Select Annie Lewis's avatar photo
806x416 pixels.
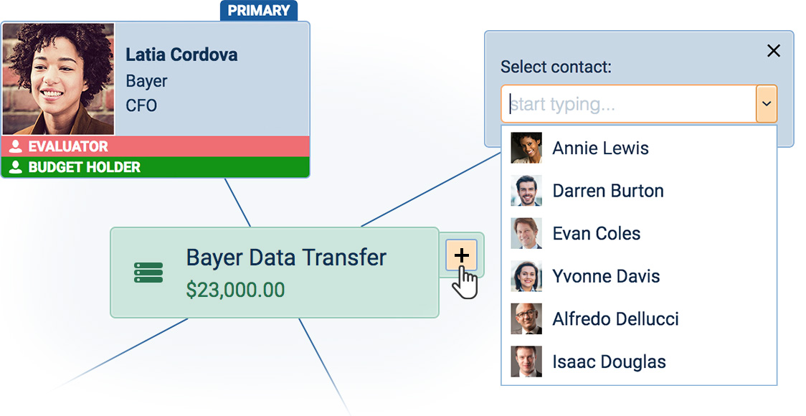526,147
